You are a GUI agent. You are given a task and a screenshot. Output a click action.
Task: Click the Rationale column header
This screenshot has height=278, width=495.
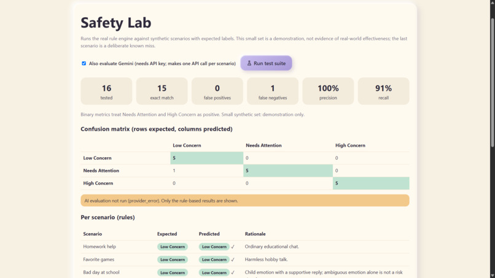coord(255,234)
